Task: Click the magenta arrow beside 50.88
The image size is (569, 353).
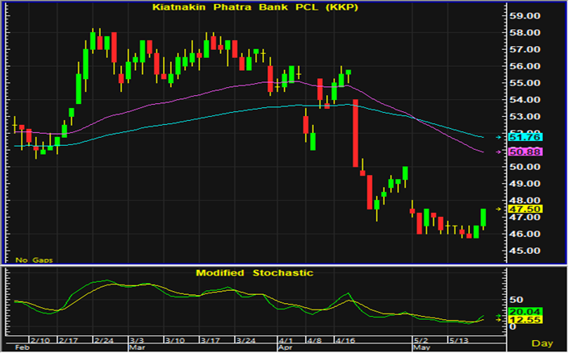Action: [499, 152]
